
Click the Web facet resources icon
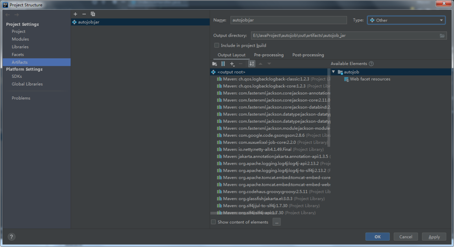pos(347,79)
